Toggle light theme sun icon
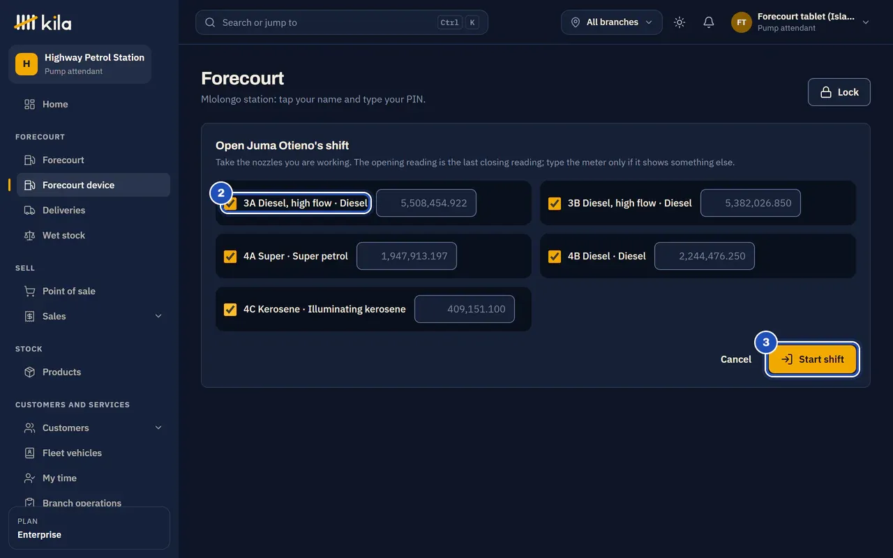Image resolution: width=893 pixels, height=558 pixels. point(680,22)
